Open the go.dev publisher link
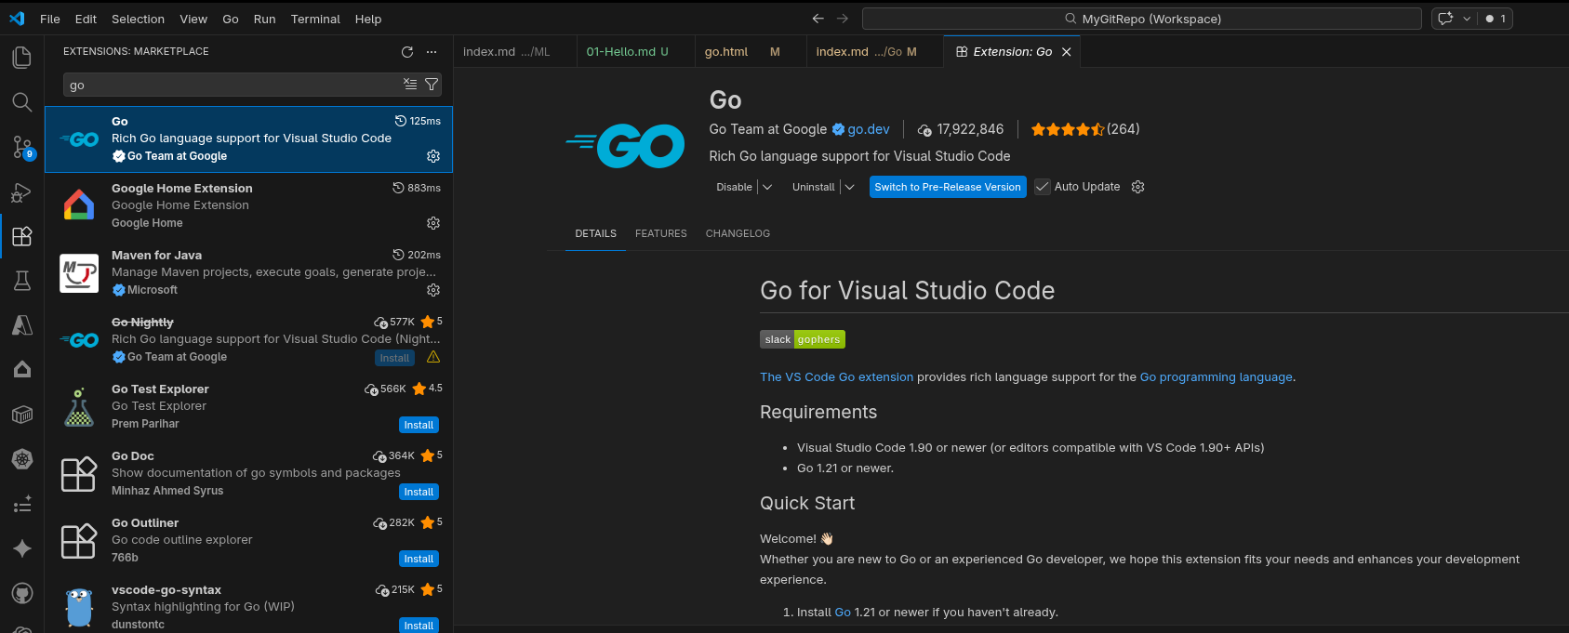This screenshot has width=1569, height=633. 868,129
